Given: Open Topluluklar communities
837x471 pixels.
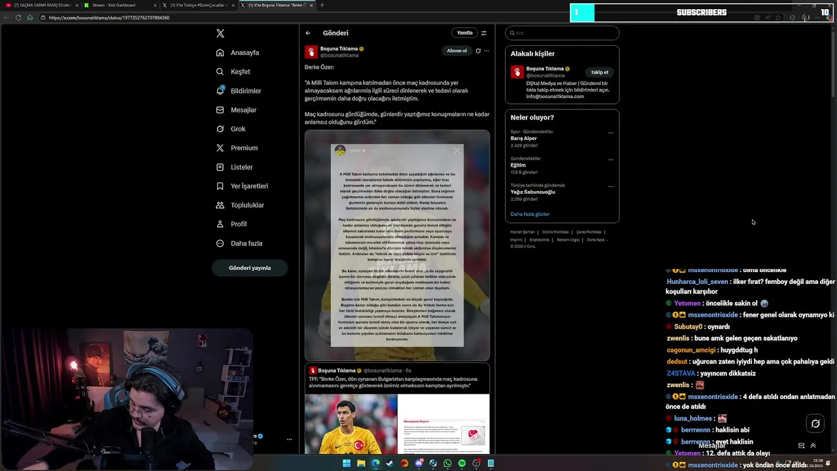Looking at the screenshot, I should coord(240,205).
